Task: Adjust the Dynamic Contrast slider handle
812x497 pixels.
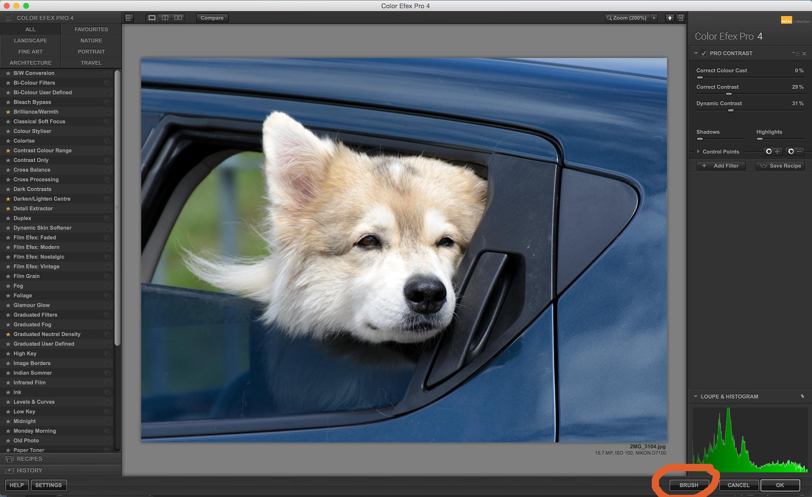Action: coord(731,111)
